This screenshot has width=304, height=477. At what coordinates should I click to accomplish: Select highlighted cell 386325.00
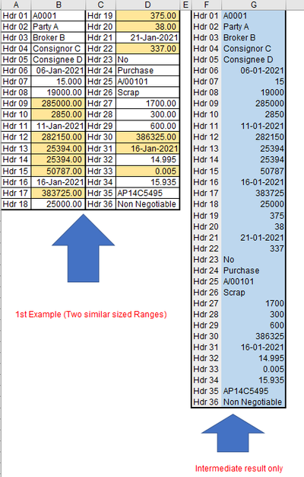click(x=147, y=137)
